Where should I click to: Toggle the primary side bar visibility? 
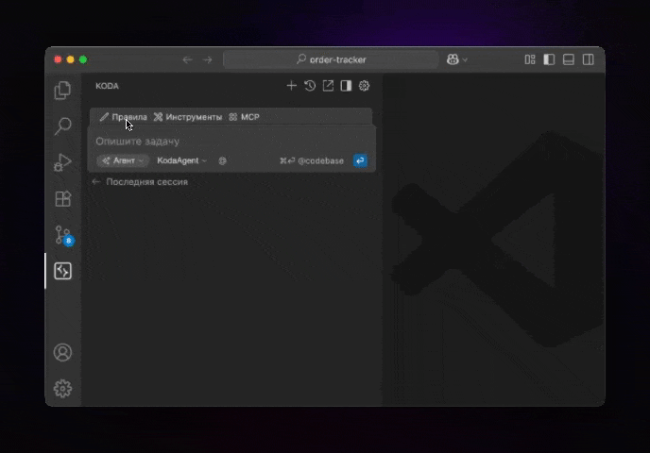coord(549,59)
